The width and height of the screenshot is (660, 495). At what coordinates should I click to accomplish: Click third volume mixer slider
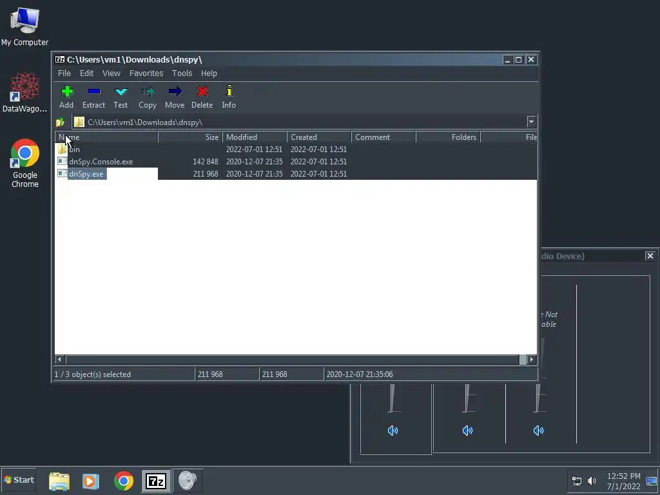point(538,398)
